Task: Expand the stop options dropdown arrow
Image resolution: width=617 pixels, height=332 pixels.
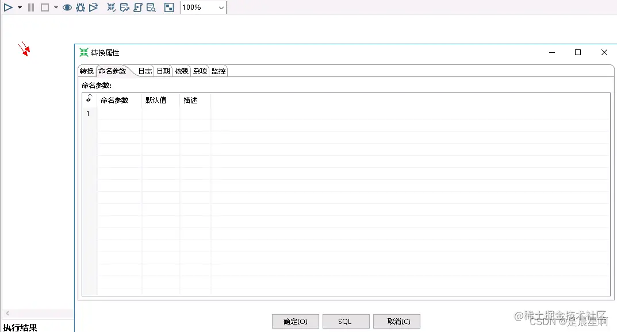Action: 56,7
